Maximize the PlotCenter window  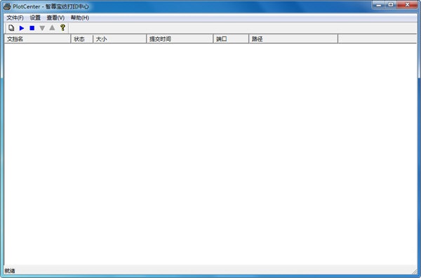tap(391, 5)
